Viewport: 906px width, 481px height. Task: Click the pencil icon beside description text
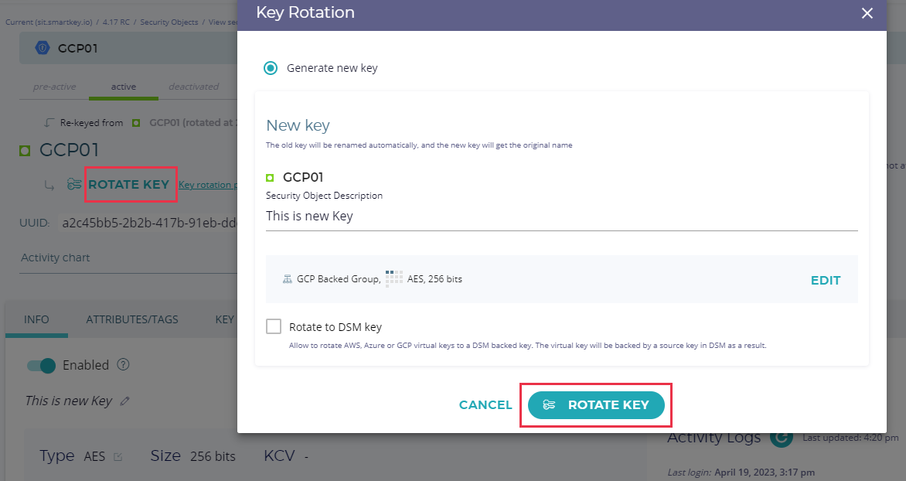click(x=125, y=401)
